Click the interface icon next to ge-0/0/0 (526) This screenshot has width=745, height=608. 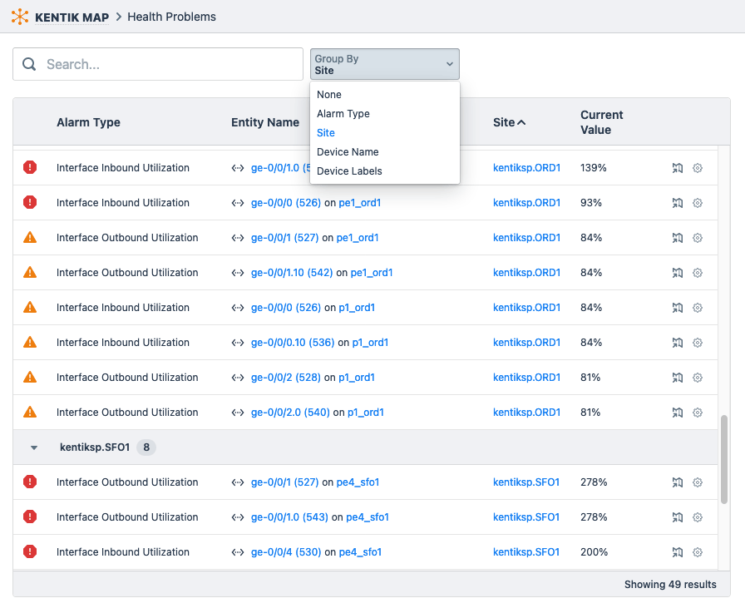[x=236, y=203]
